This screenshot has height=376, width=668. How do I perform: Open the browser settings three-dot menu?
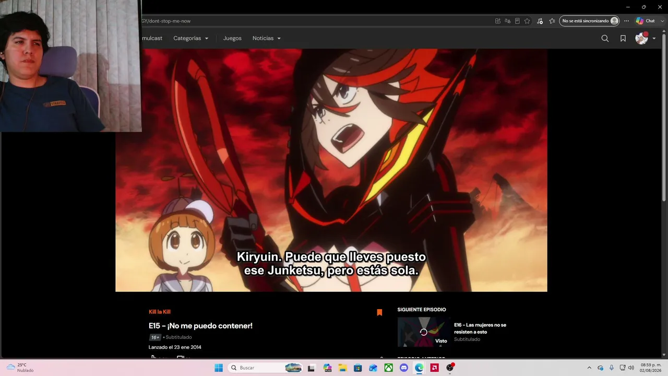[x=627, y=21]
